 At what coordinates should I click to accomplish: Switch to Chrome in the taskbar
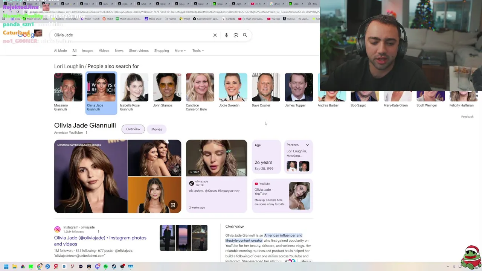point(39,266)
